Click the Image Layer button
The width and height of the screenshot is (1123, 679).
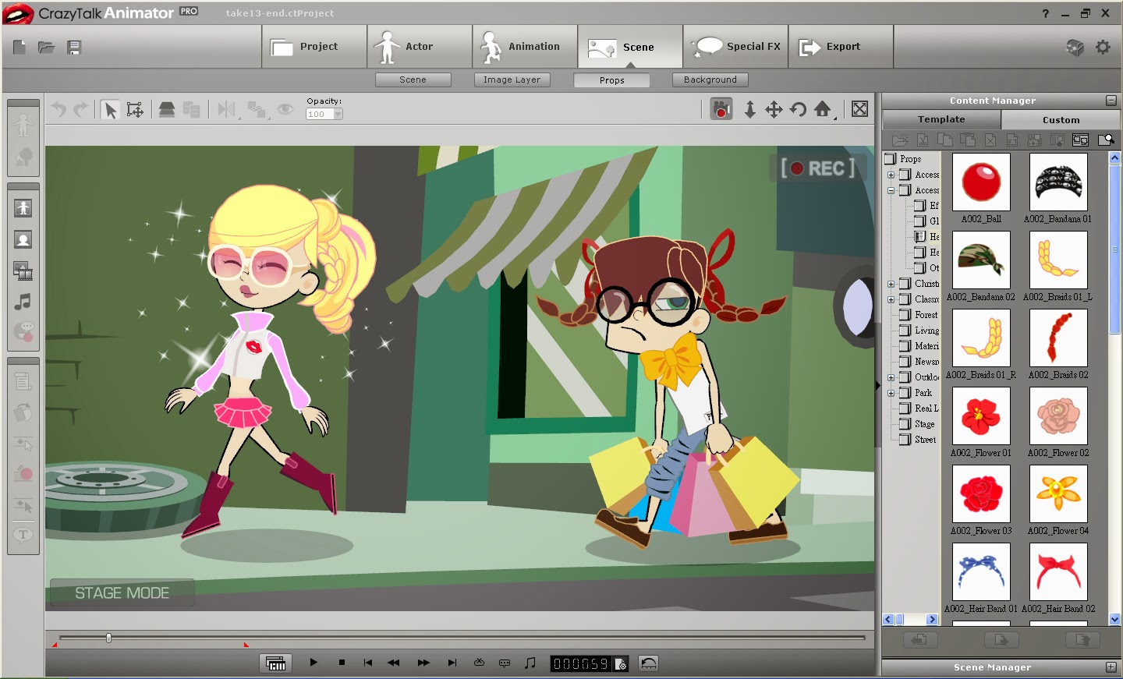click(x=512, y=80)
